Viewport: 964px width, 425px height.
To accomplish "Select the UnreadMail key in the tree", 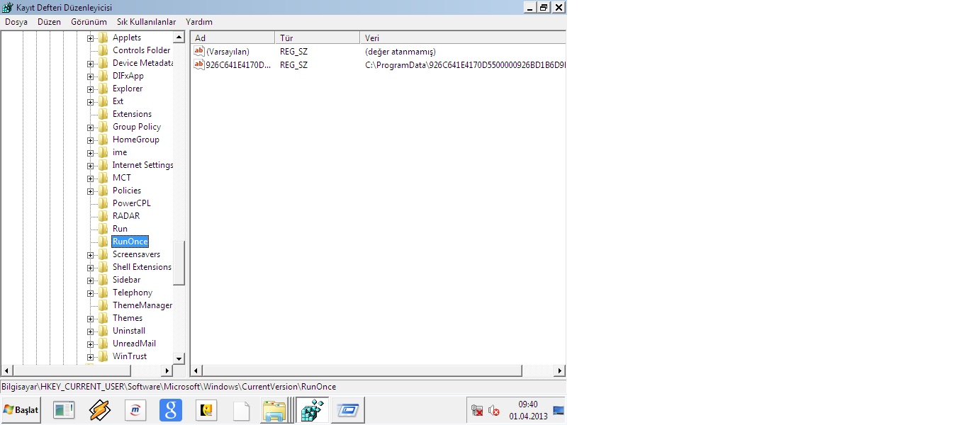I will [134, 344].
